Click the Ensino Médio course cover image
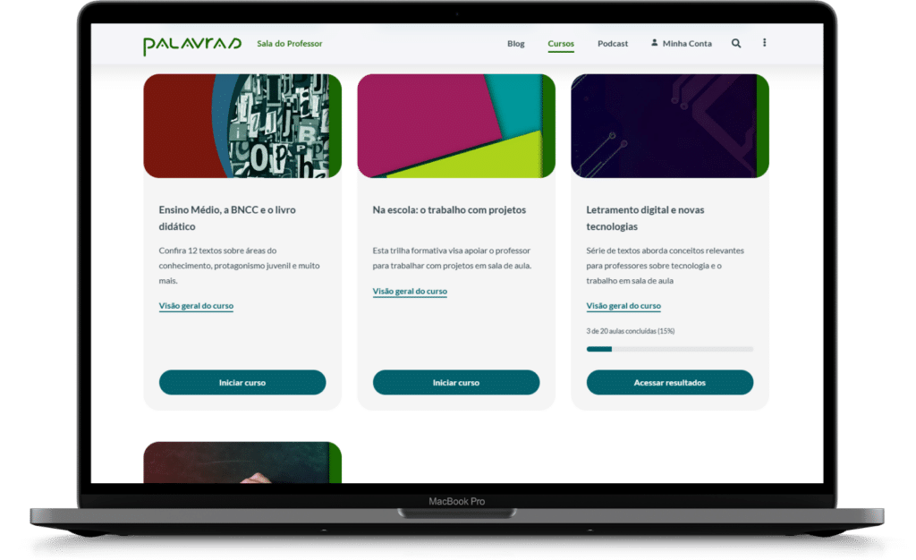The height and width of the screenshot is (560, 916). tap(242, 125)
